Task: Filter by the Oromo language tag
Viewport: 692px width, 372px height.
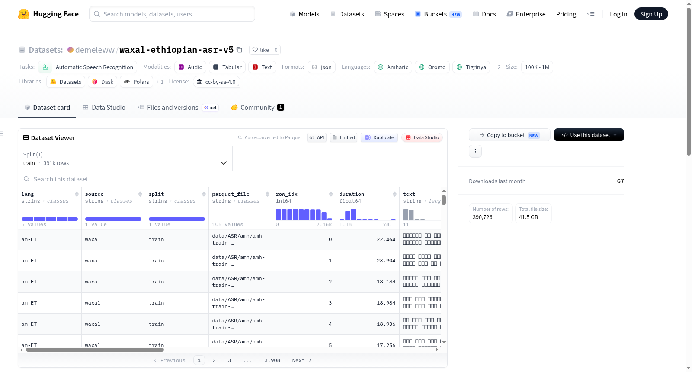Action: coord(432,67)
